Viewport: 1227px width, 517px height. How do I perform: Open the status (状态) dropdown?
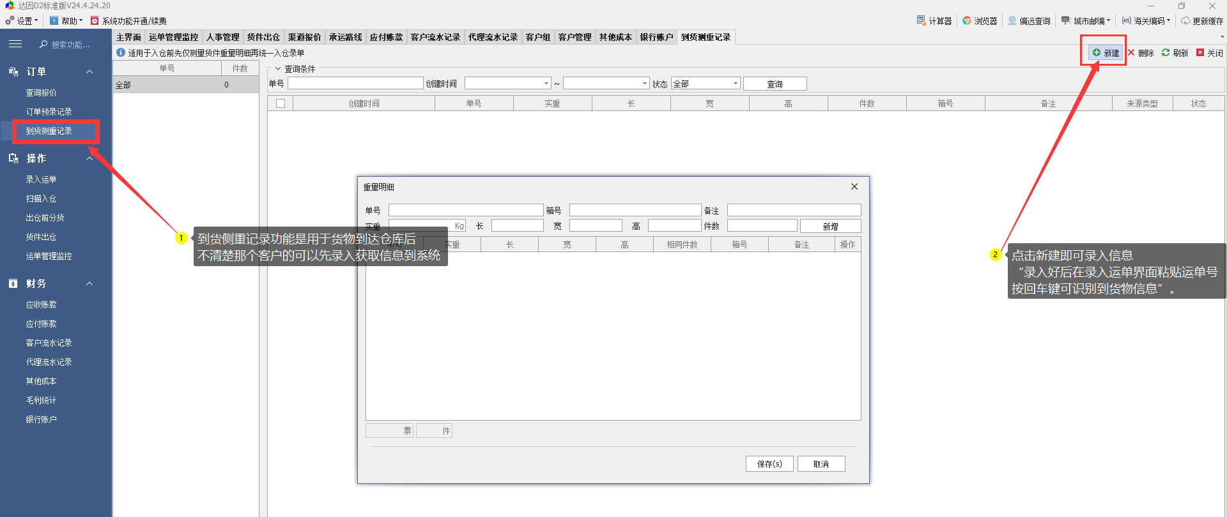coord(735,84)
